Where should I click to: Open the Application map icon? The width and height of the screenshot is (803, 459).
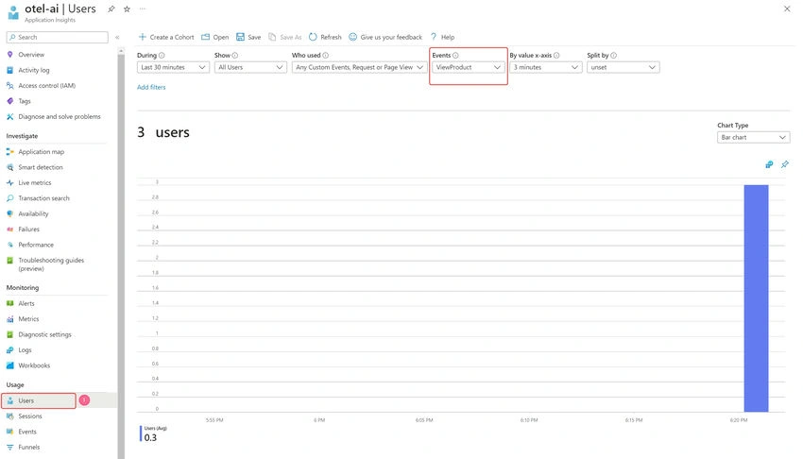click(9, 151)
